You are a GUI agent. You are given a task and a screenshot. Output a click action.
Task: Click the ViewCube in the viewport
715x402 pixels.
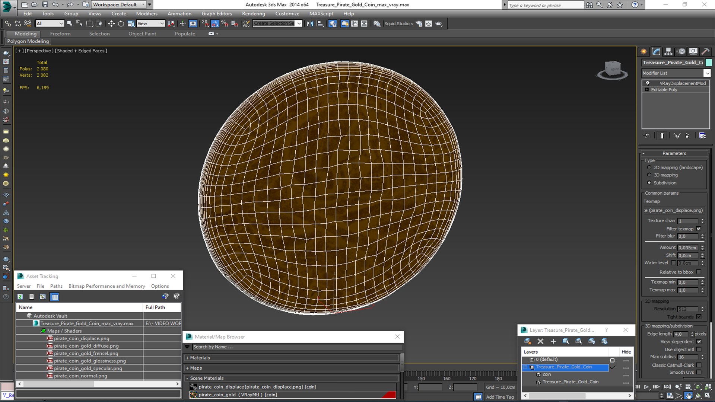click(613, 70)
